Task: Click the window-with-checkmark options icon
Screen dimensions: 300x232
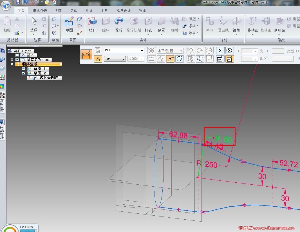Action: (229, 59)
